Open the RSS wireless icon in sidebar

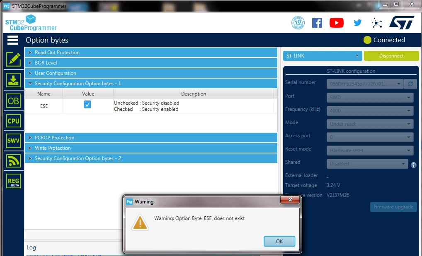tap(13, 161)
